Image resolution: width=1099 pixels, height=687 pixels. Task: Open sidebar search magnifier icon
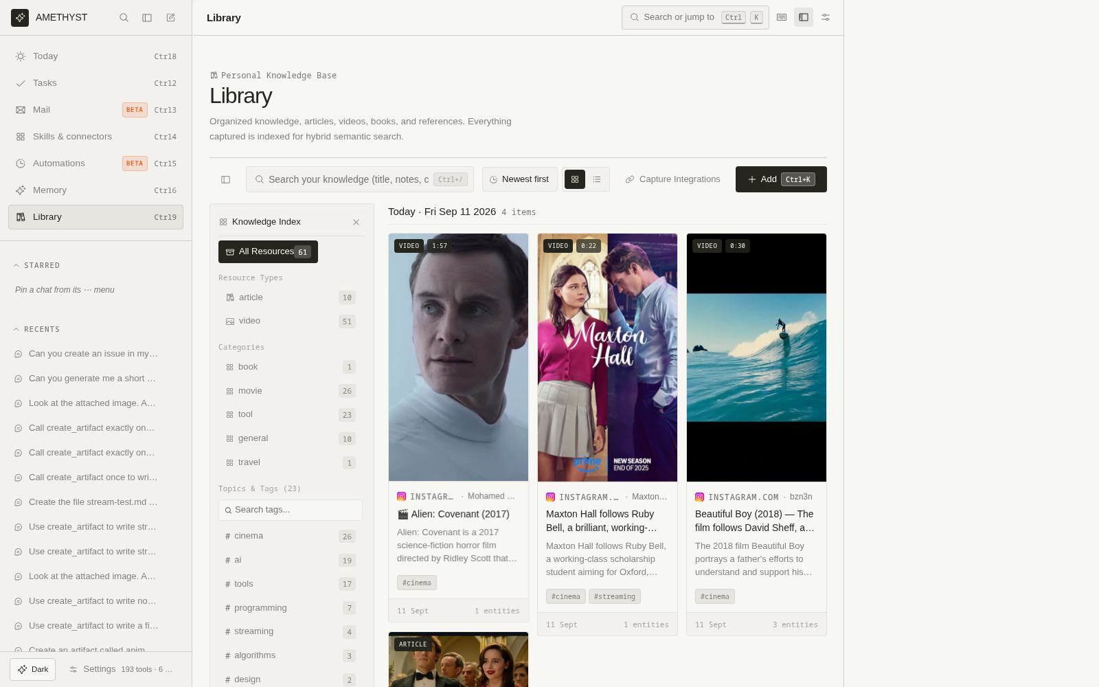tap(124, 17)
